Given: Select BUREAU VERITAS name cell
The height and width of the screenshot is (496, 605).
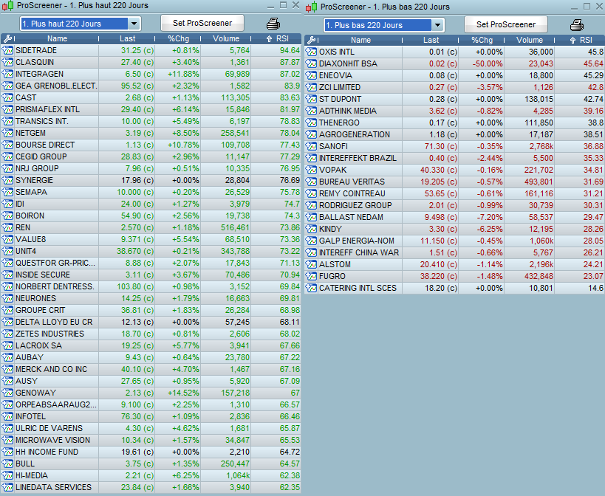Looking at the screenshot, I should pyautogui.click(x=360, y=182).
